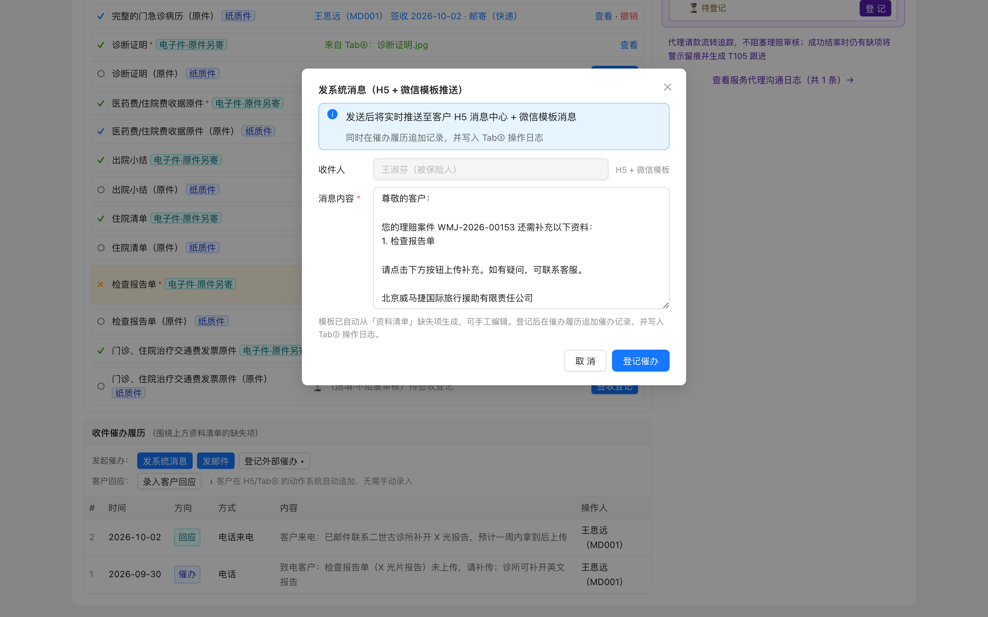Click 撤销 for 完整的门急诊病历（原件）
The width and height of the screenshot is (988, 617).
tap(629, 16)
